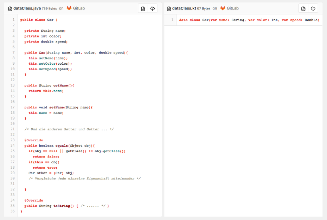Click the "this.name = name;" line
The width and height of the screenshot is (327, 220).
[x=46, y=113]
